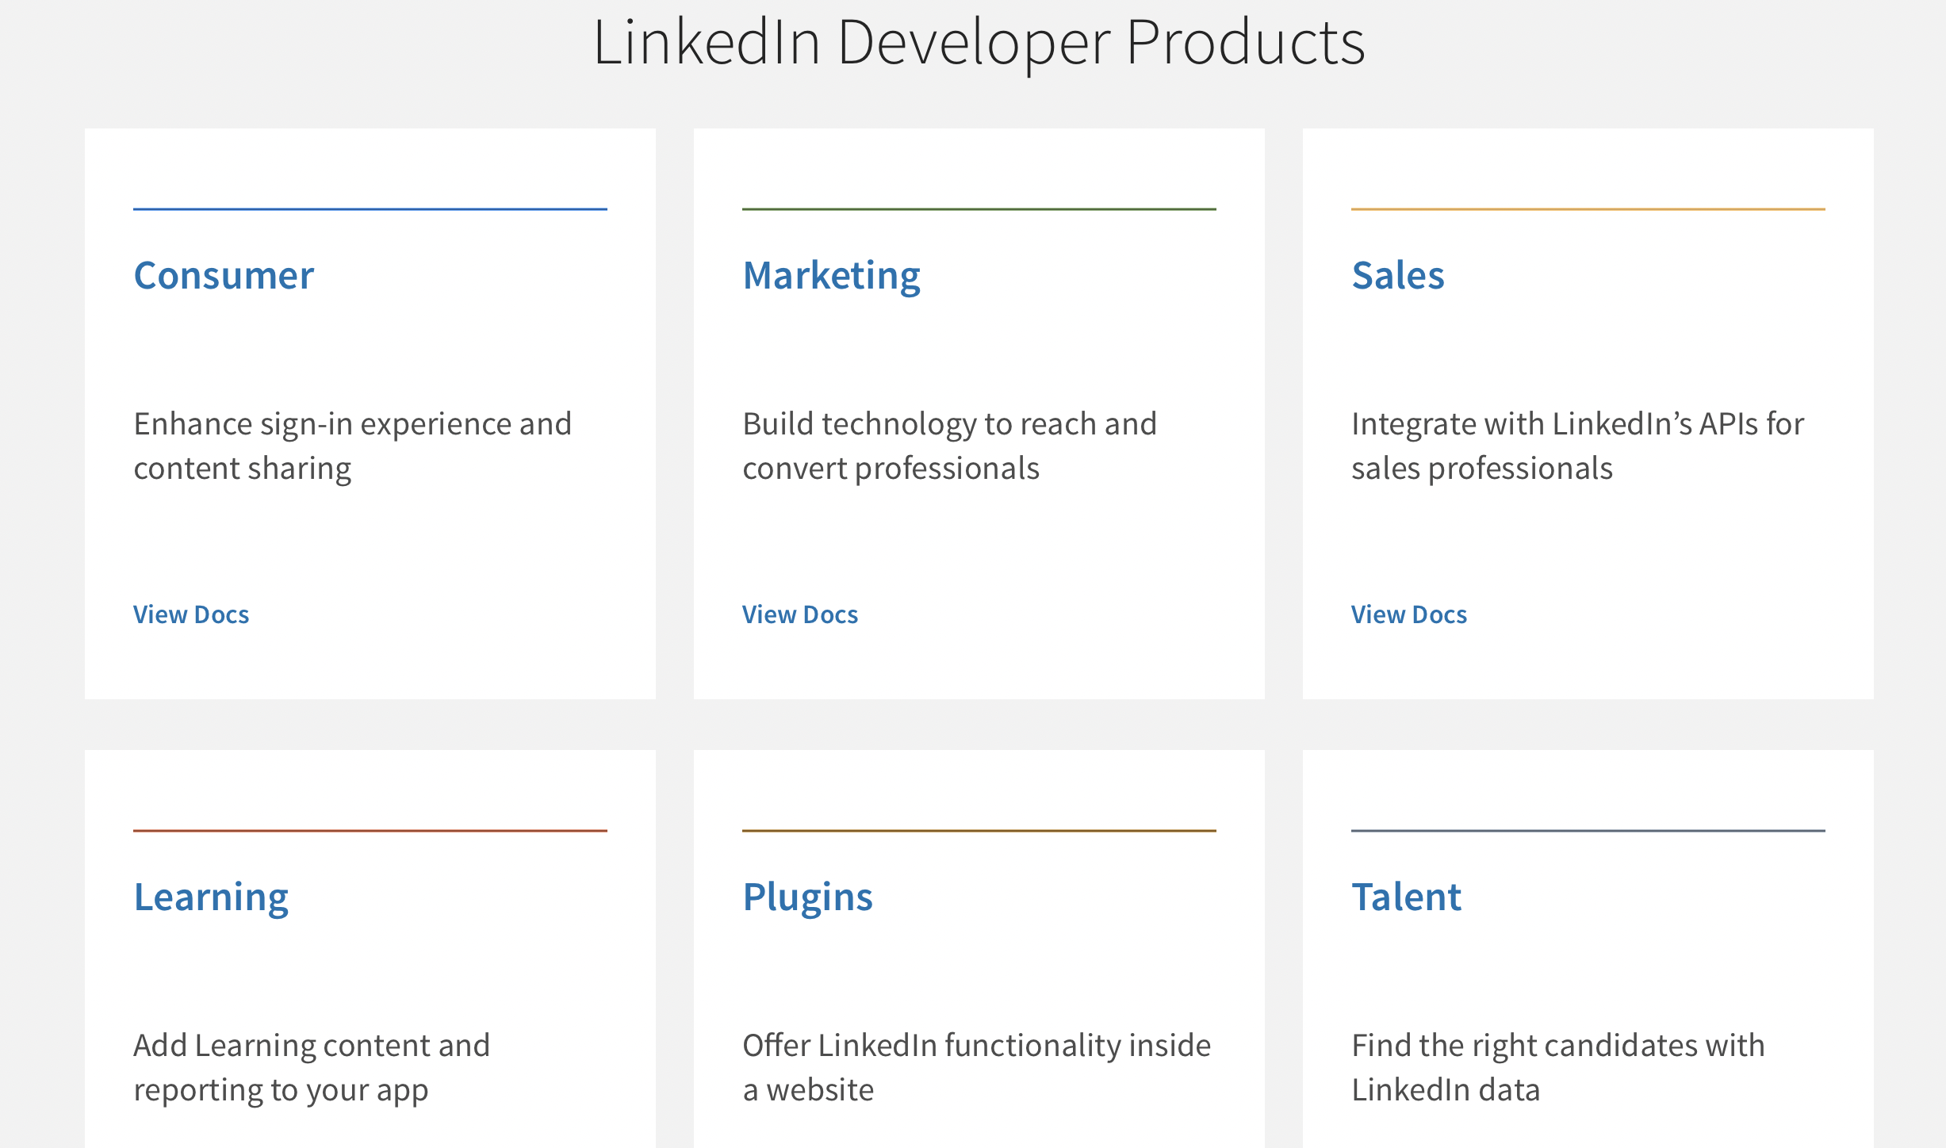
Task: Click View Docs under Marketing
Action: (800, 614)
